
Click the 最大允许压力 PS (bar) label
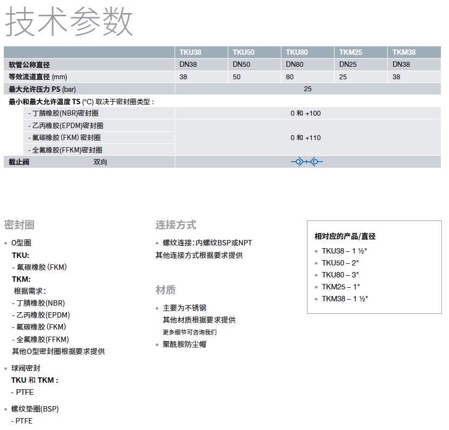coord(42,89)
